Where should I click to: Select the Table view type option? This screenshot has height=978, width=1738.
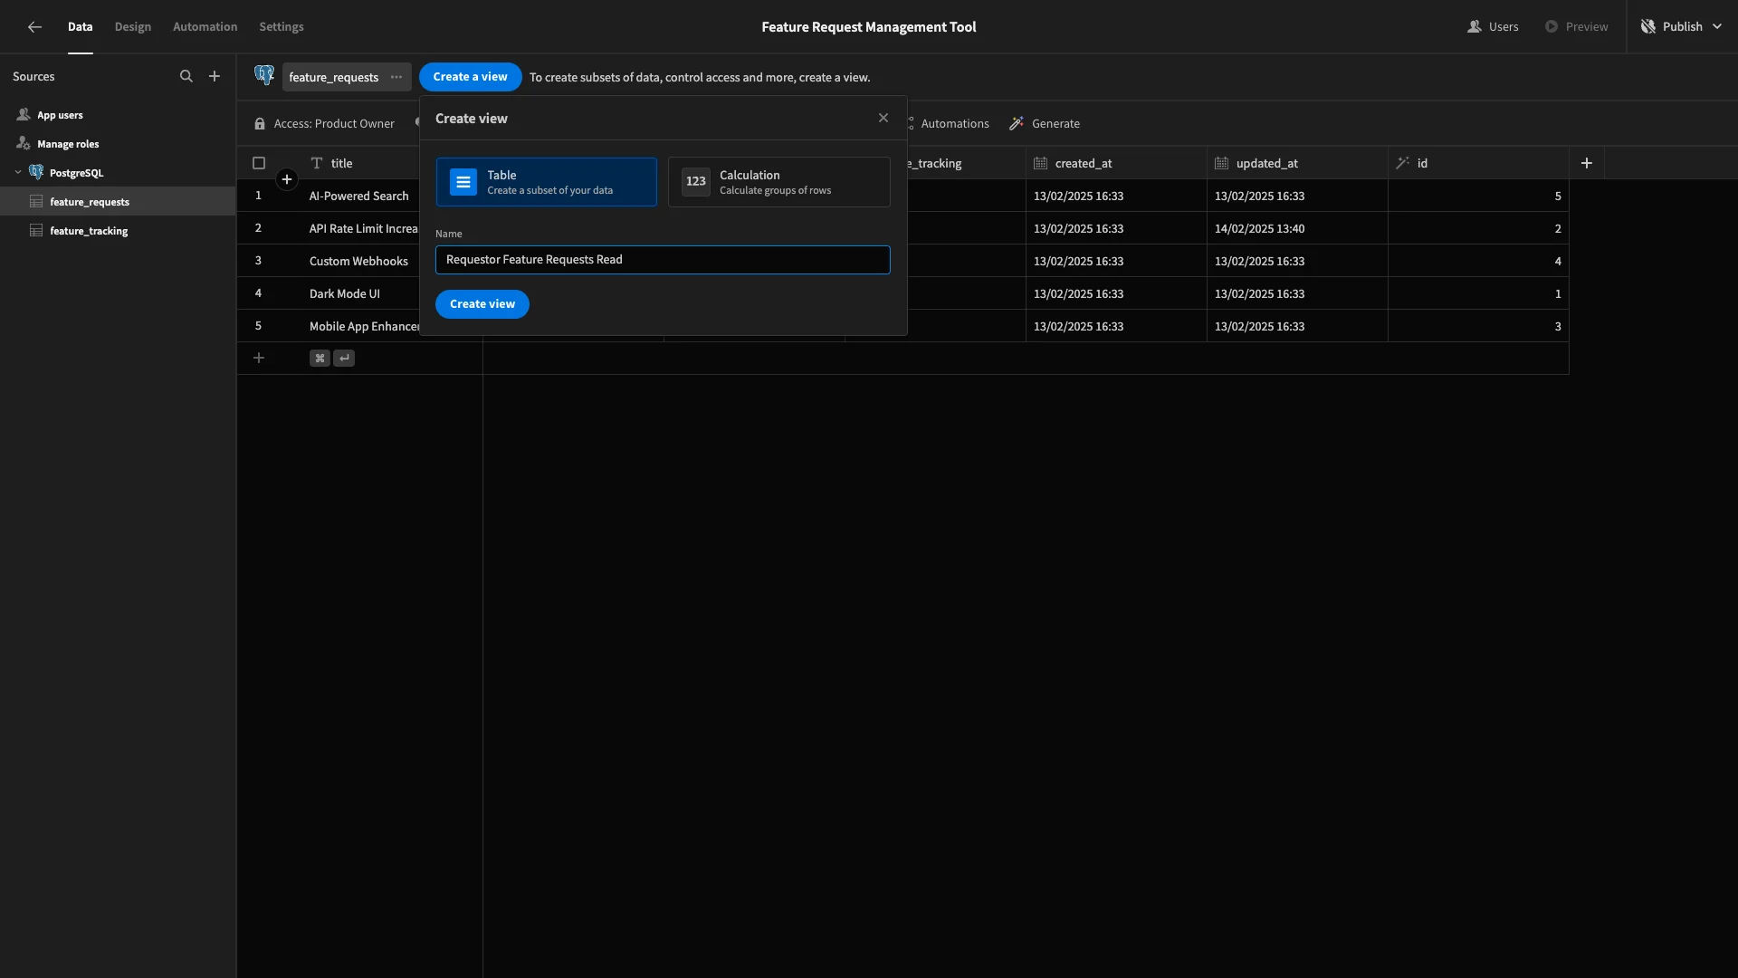(547, 182)
